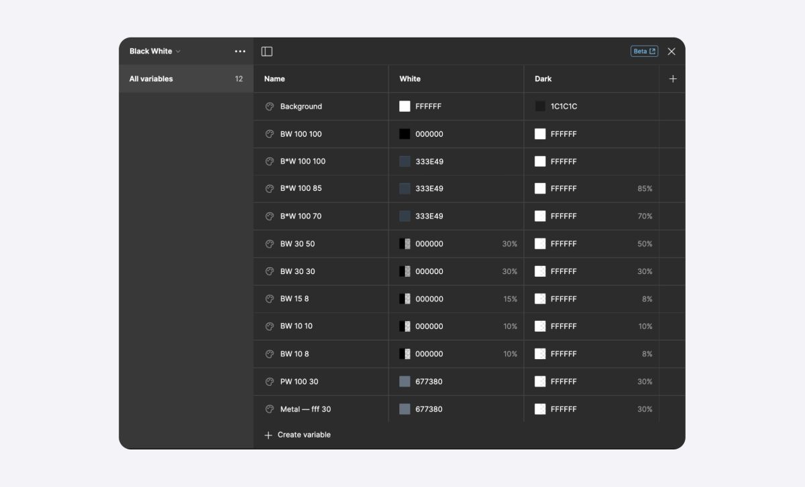Screen dimensions: 805x487
Task: Open Dark-mode swatch of BW 15 8
Action: 540,299
